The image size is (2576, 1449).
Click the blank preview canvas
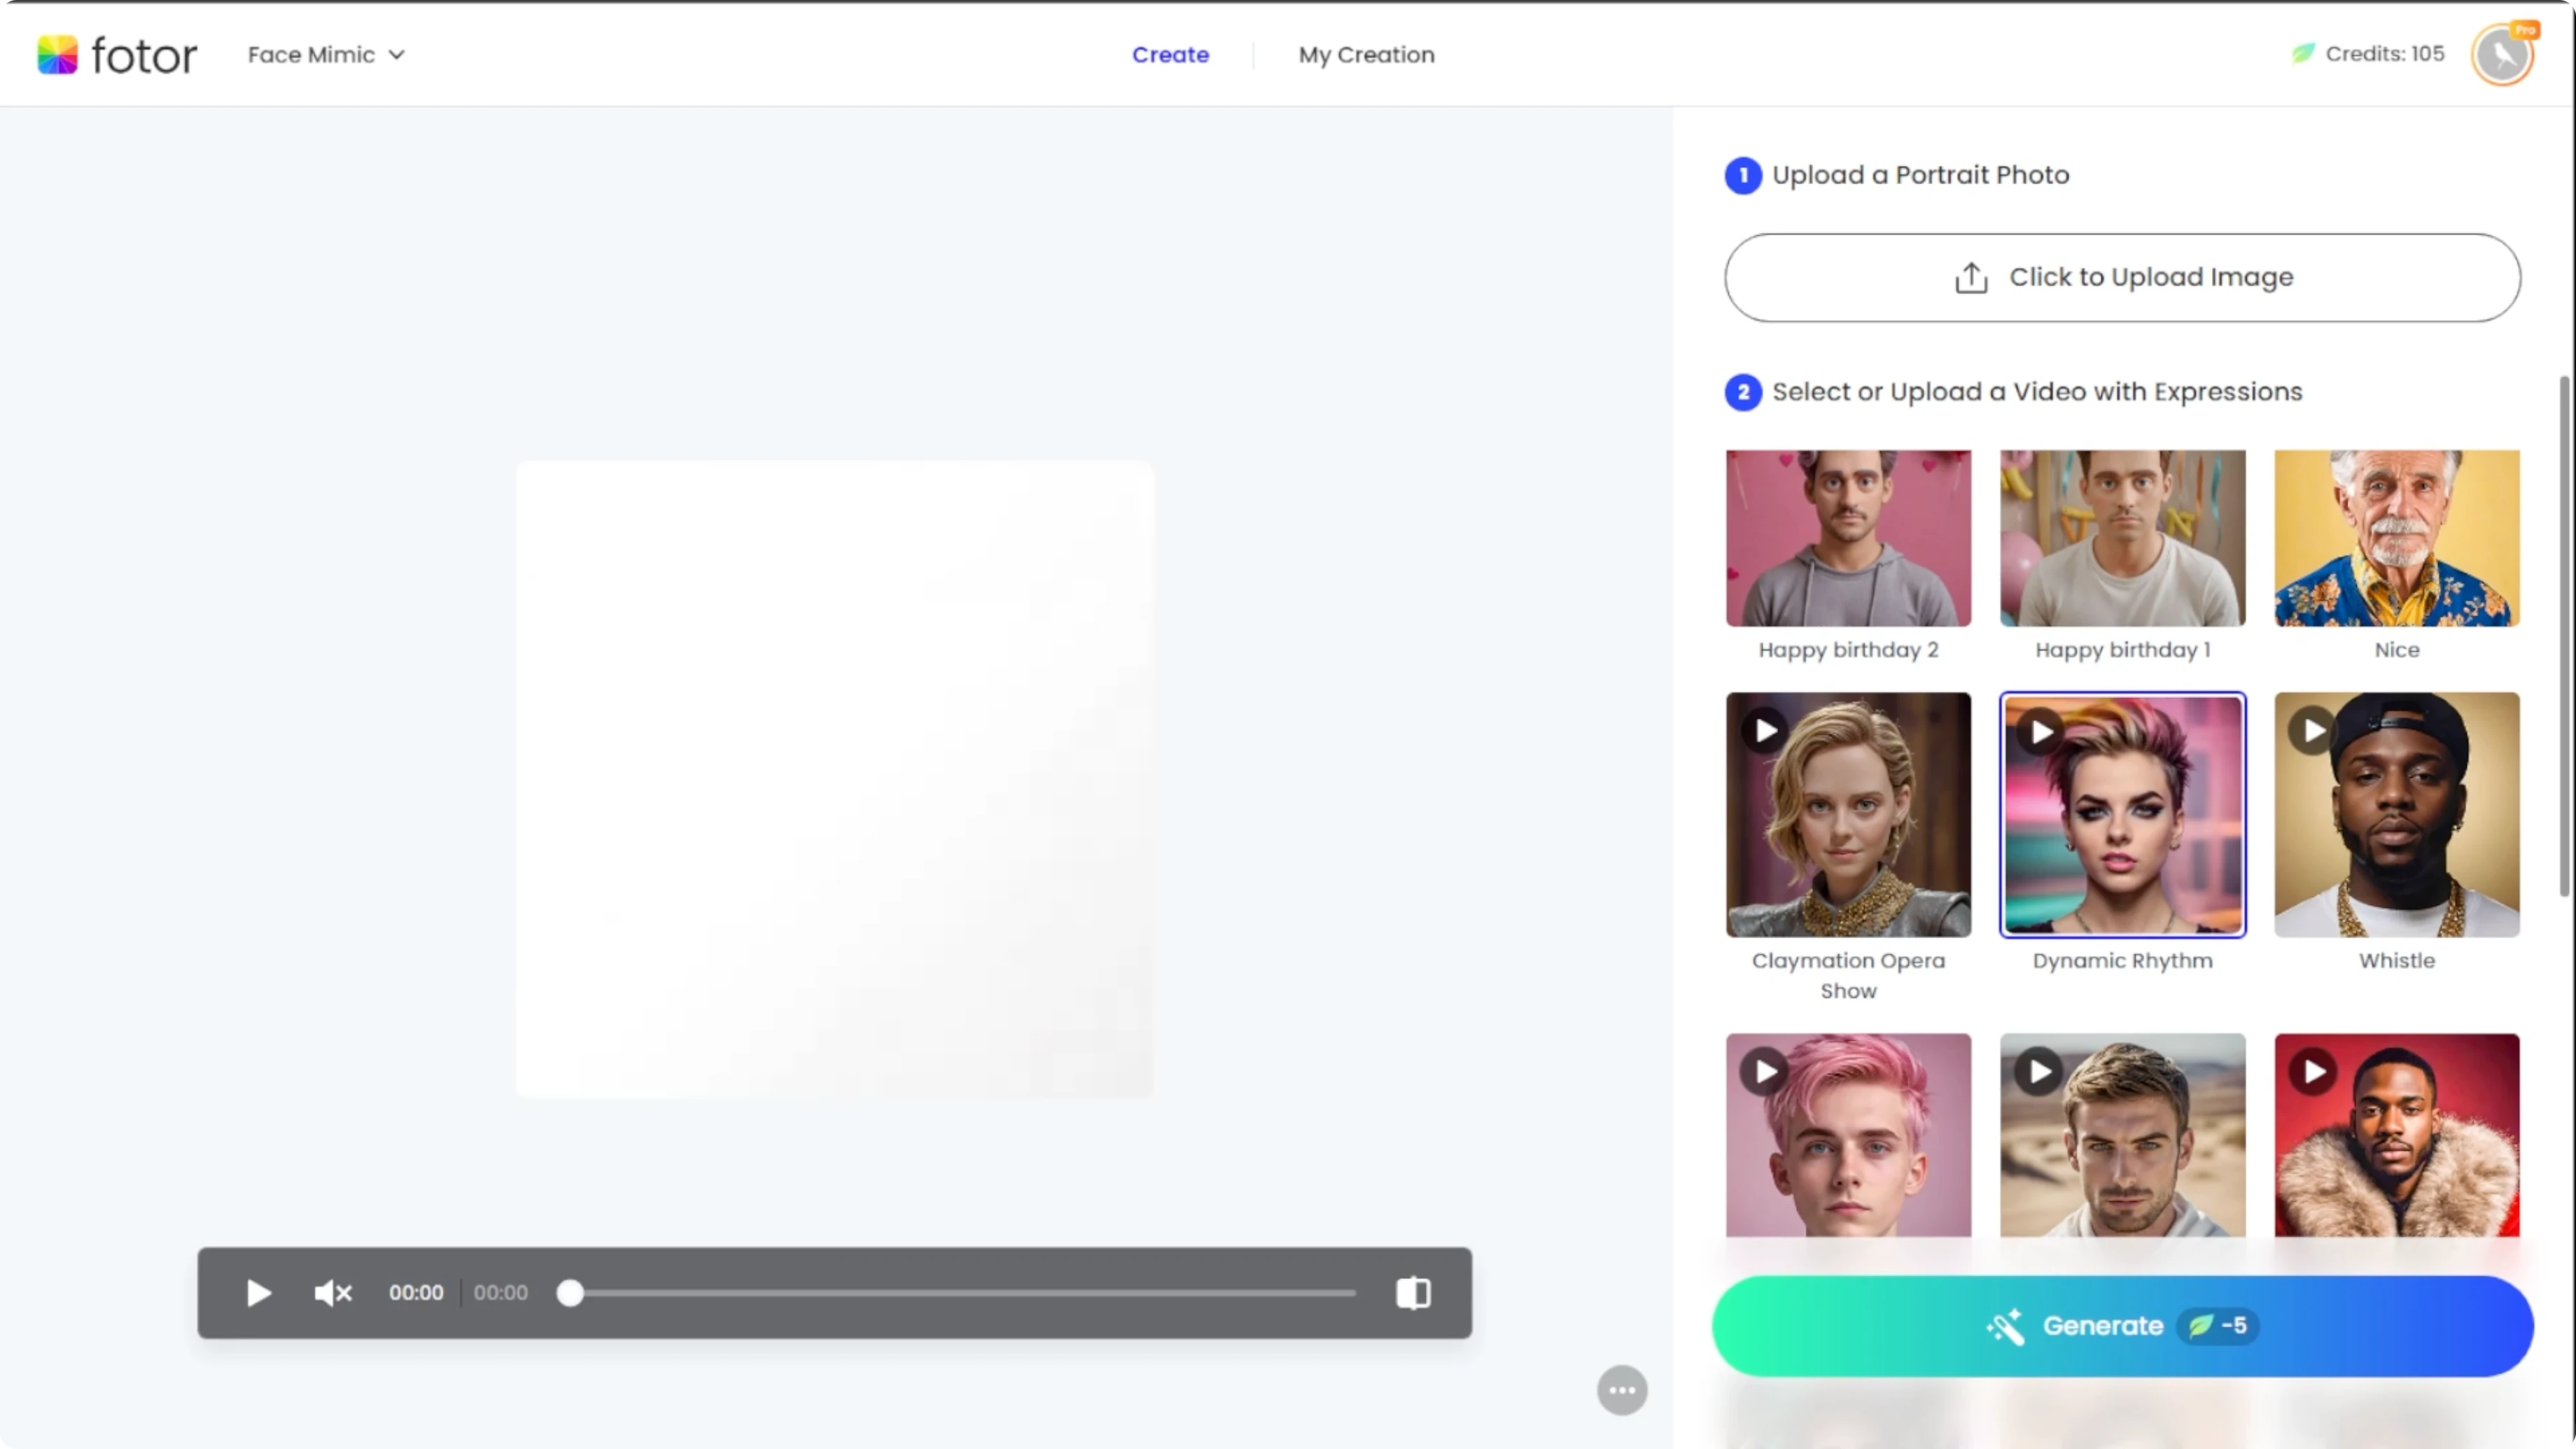[835, 779]
